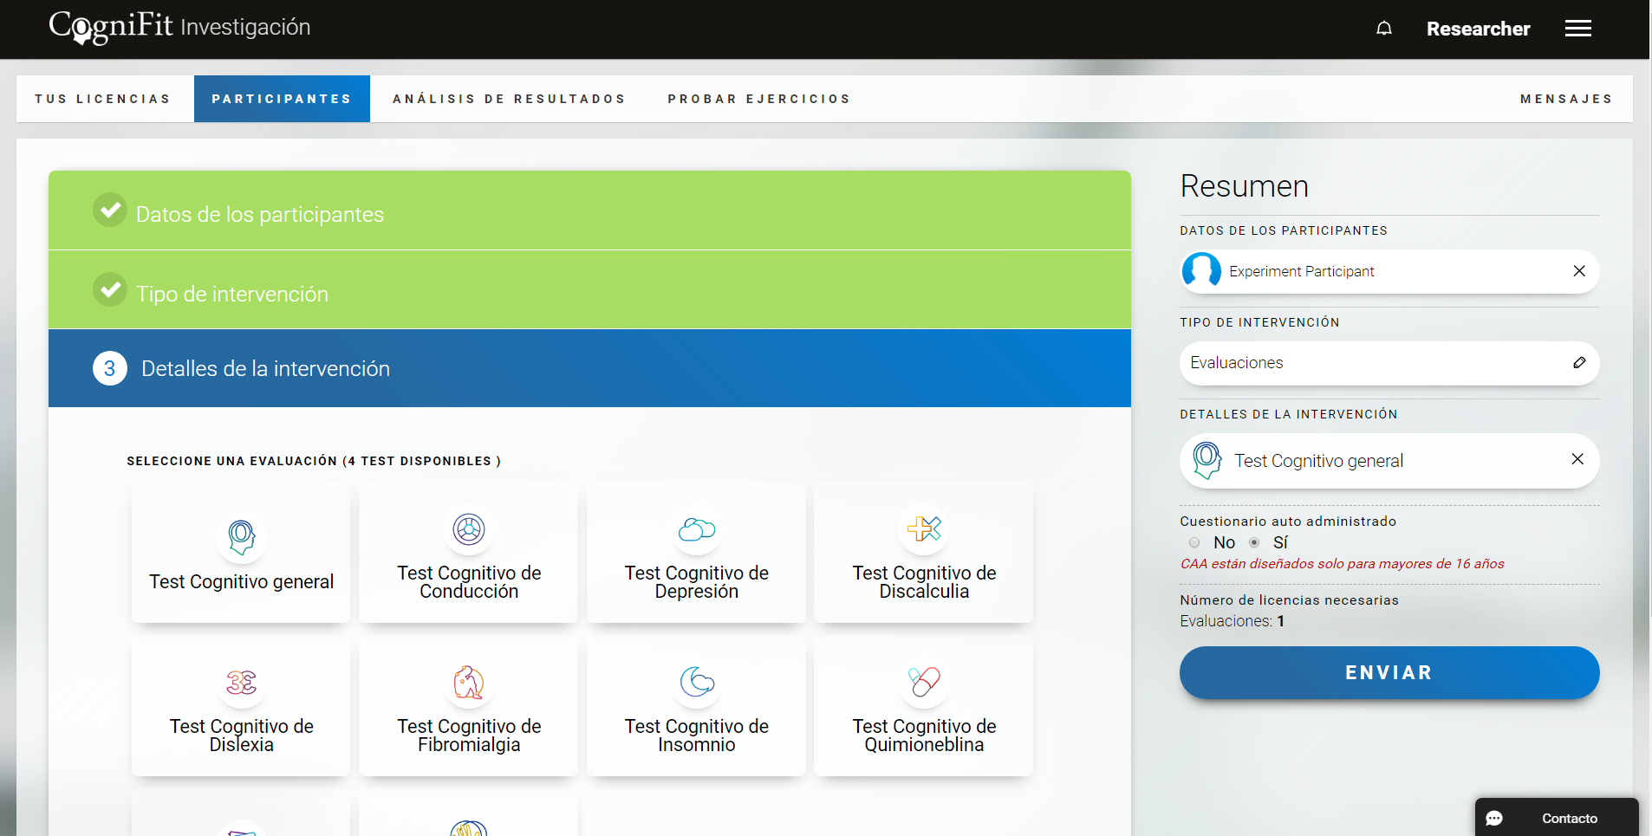Select the Discalculia math symbols icon
This screenshot has height=836, width=1652.
924,528
